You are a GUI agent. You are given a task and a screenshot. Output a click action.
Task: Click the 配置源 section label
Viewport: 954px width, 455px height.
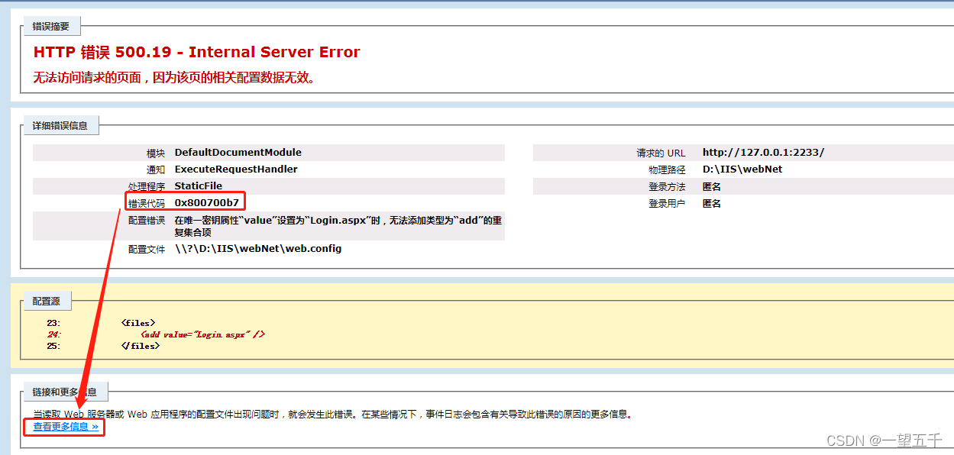(47, 301)
